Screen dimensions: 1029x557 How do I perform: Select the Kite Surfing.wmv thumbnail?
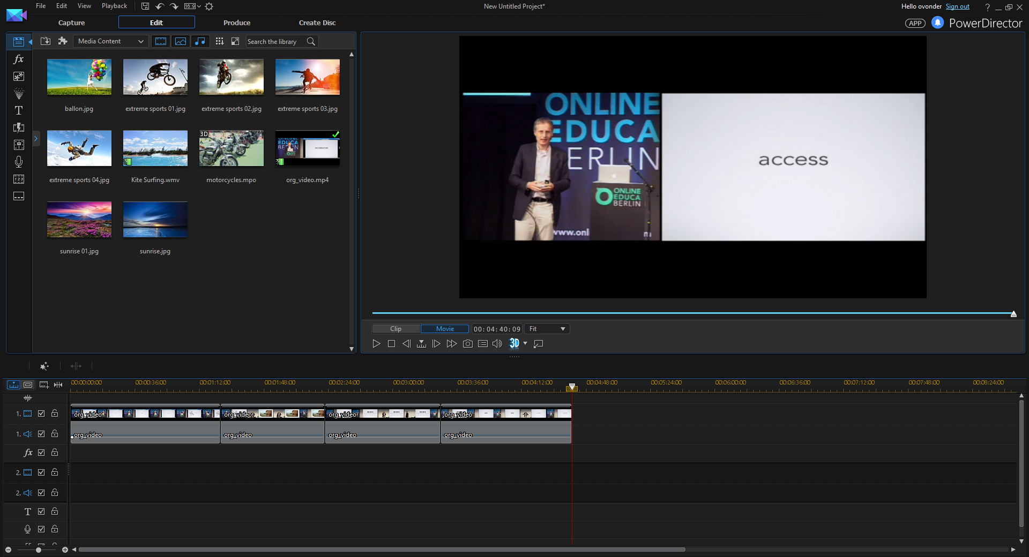[x=155, y=148]
